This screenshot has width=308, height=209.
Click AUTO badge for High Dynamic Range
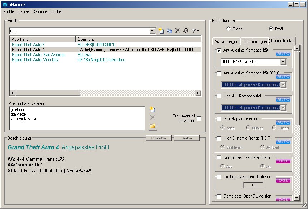[283, 142]
